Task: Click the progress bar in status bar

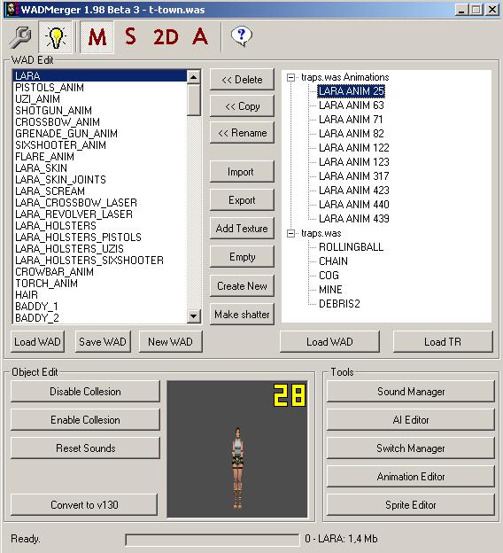Action: tap(213, 540)
